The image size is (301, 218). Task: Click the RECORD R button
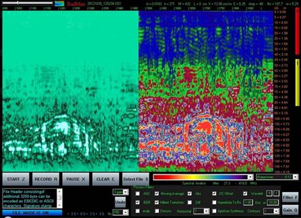coord(46,179)
